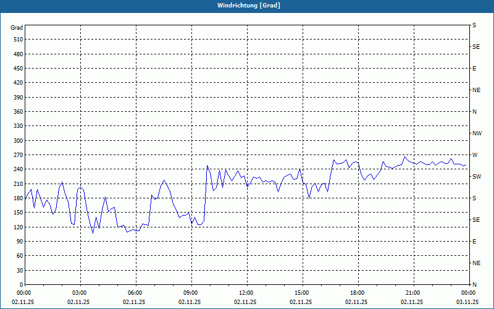Image resolution: width=494 pixels, height=309 pixels.
Task: Select the 02.11.25 date under 18:00
Action: pyautogui.click(x=356, y=302)
